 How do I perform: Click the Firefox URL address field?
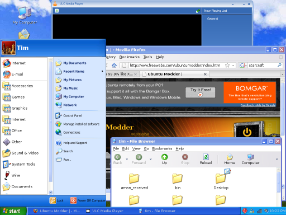(175, 66)
